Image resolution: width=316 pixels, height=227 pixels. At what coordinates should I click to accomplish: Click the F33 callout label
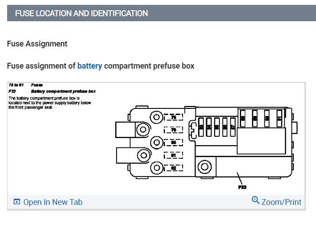242,187
